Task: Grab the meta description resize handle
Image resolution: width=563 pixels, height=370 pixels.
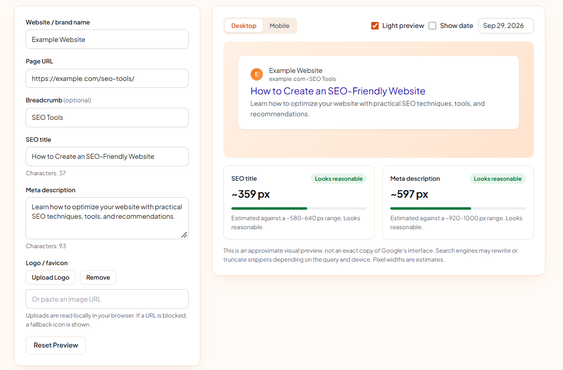Action: click(x=184, y=235)
